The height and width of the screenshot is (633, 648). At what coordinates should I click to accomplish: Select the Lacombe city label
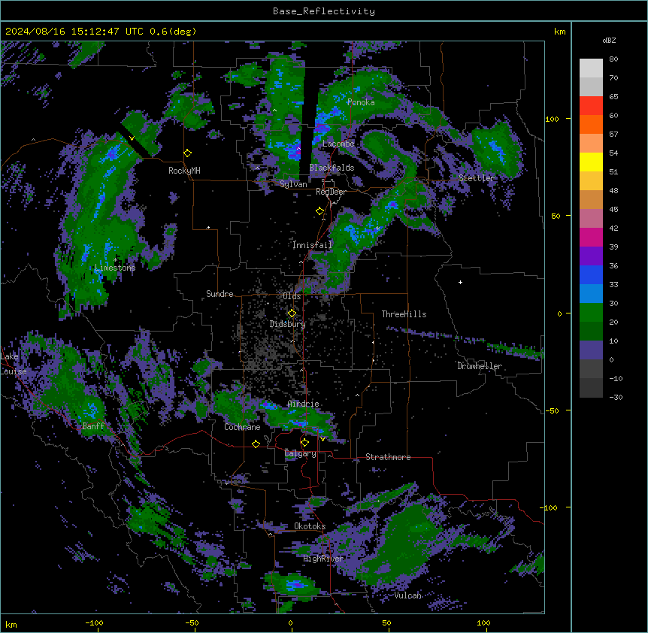(x=338, y=144)
